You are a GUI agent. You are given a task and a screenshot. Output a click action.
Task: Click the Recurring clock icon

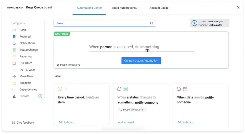14,56
